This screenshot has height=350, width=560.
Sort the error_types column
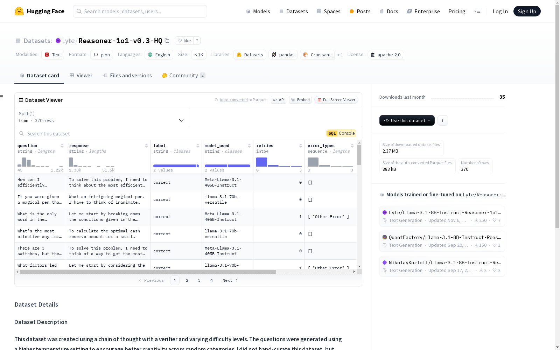coord(352,146)
